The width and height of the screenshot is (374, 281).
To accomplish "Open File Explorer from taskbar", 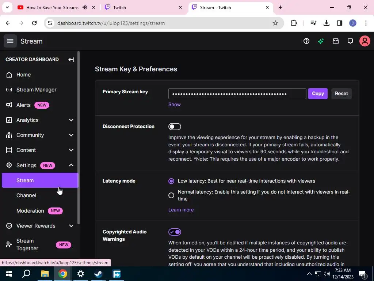I will 45,274.
